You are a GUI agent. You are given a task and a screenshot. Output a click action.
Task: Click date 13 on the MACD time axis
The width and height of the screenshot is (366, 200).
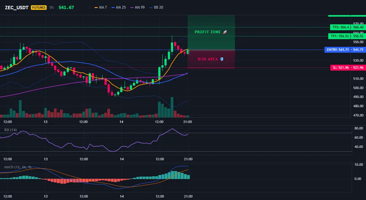coord(46,196)
